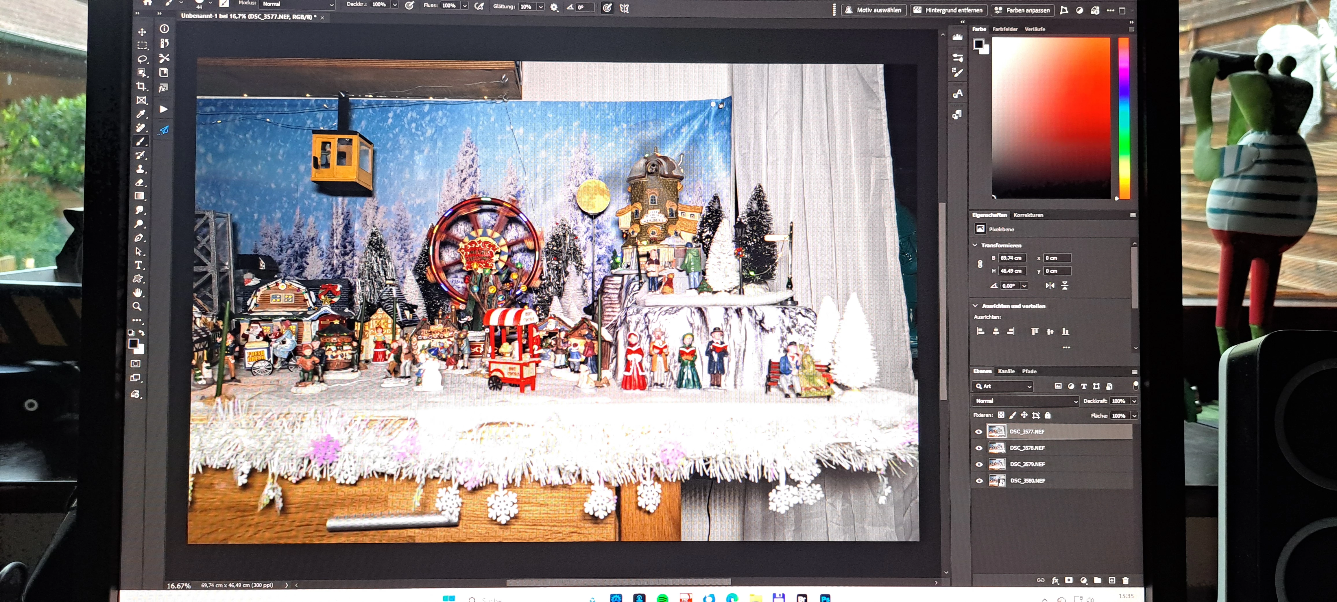Switch to the Kanäle tab
1337x602 pixels.
click(x=1006, y=371)
